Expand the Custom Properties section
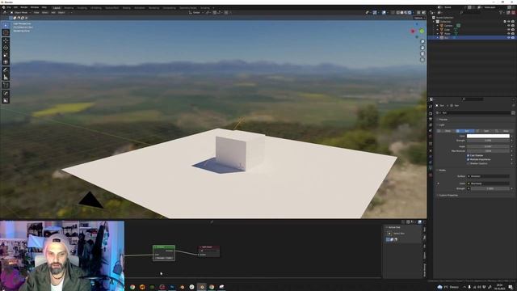Viewport: 517px width, 291px height. [448, 196]
